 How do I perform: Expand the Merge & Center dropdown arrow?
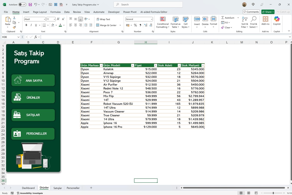click(120, 25)
